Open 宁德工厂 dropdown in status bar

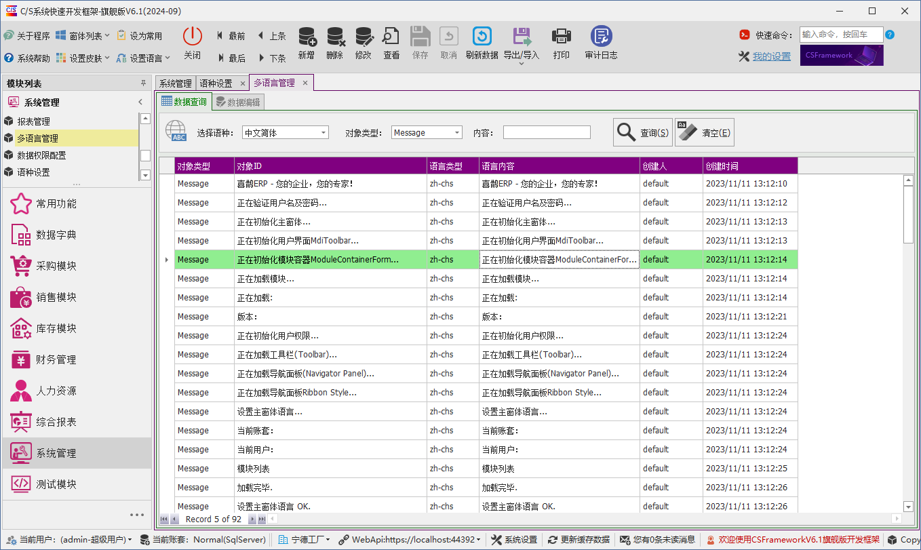[x=305, y=540]
